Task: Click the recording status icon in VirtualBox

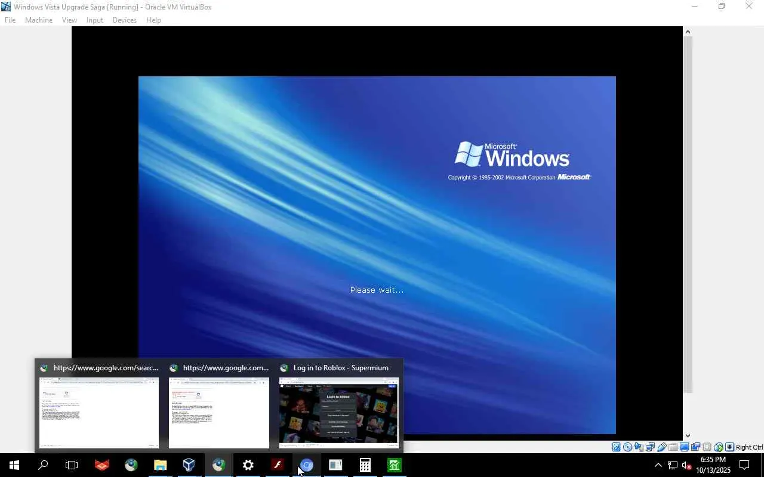Action: [x=695, y=447]
